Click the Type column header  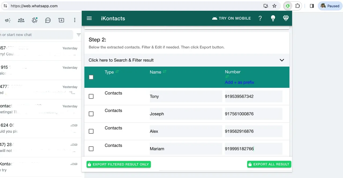coord(109,72)
